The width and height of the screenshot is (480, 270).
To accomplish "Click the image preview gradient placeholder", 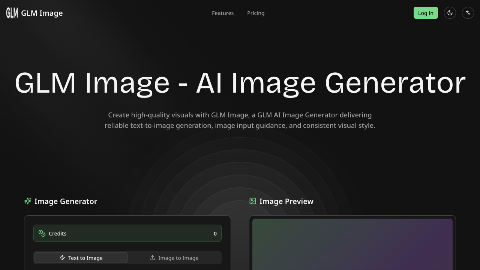I will (352, 244).
